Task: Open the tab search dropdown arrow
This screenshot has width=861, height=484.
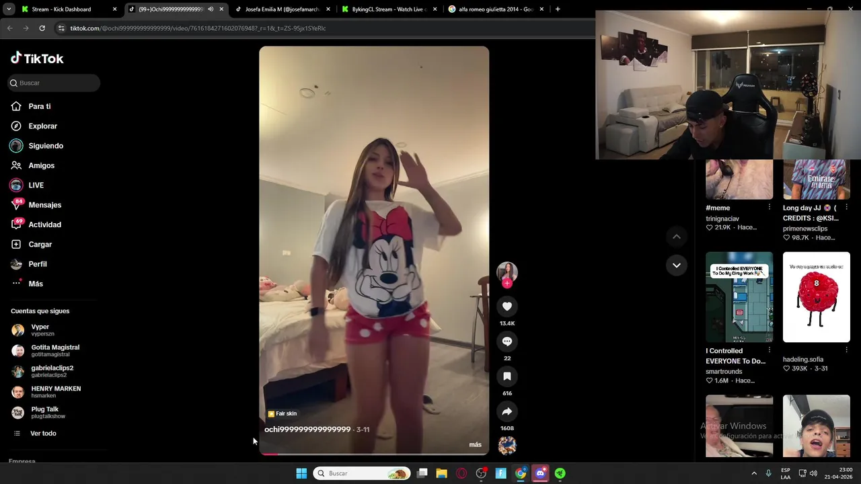Action: [9, 9]
